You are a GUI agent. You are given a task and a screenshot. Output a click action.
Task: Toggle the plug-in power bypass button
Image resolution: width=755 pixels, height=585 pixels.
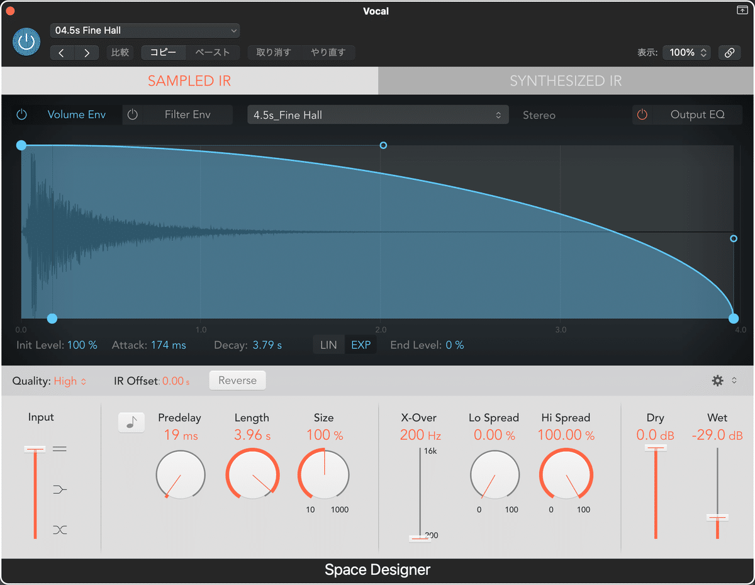26,42
